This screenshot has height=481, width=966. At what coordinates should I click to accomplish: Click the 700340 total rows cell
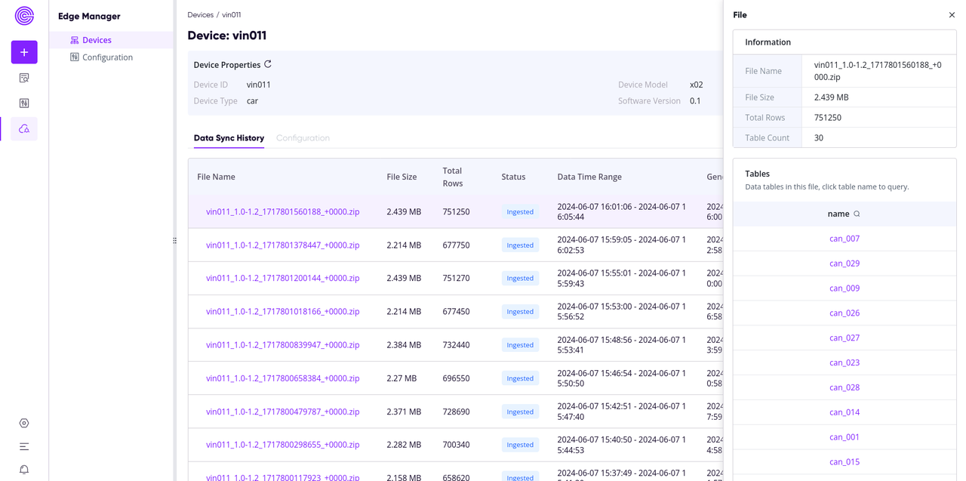(456, 445)
